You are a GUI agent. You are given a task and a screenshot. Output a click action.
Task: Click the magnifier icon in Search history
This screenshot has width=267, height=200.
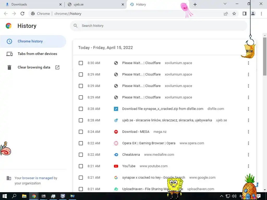pyautogui.click(x=75, y=26)
